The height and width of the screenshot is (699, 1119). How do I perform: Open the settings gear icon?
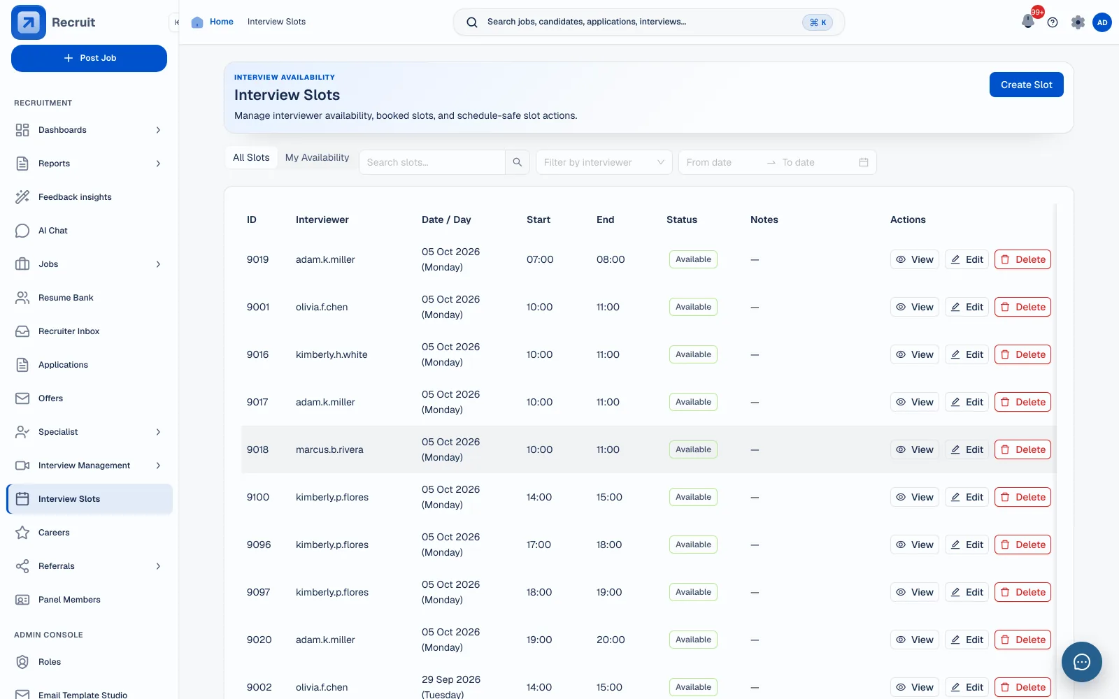[x=1078, y=22]
